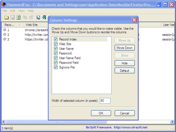Uncheck the Record Index column checkbox
This screenshot has width=176, height=132.
(56, 39)
